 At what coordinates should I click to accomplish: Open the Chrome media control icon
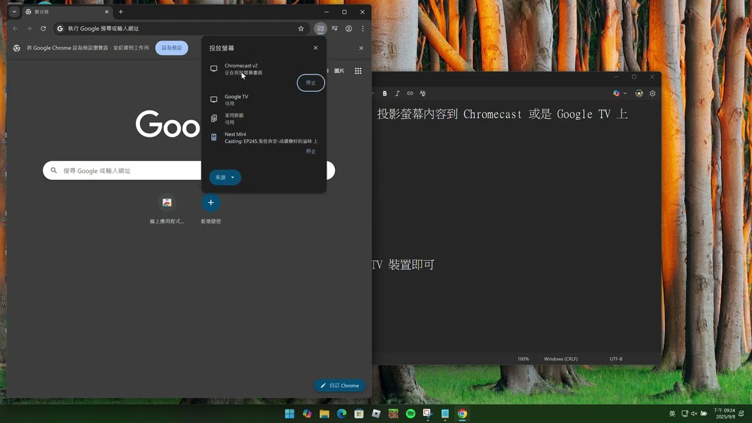coord(334,28)
